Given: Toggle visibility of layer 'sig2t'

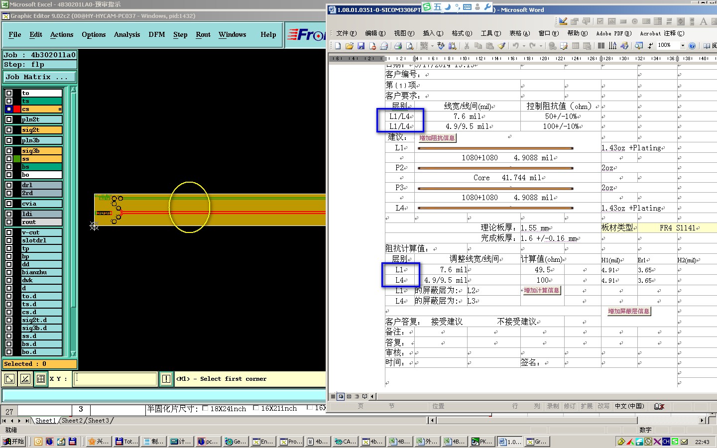Looking at the screenshot, I should (x=9, y=130).
